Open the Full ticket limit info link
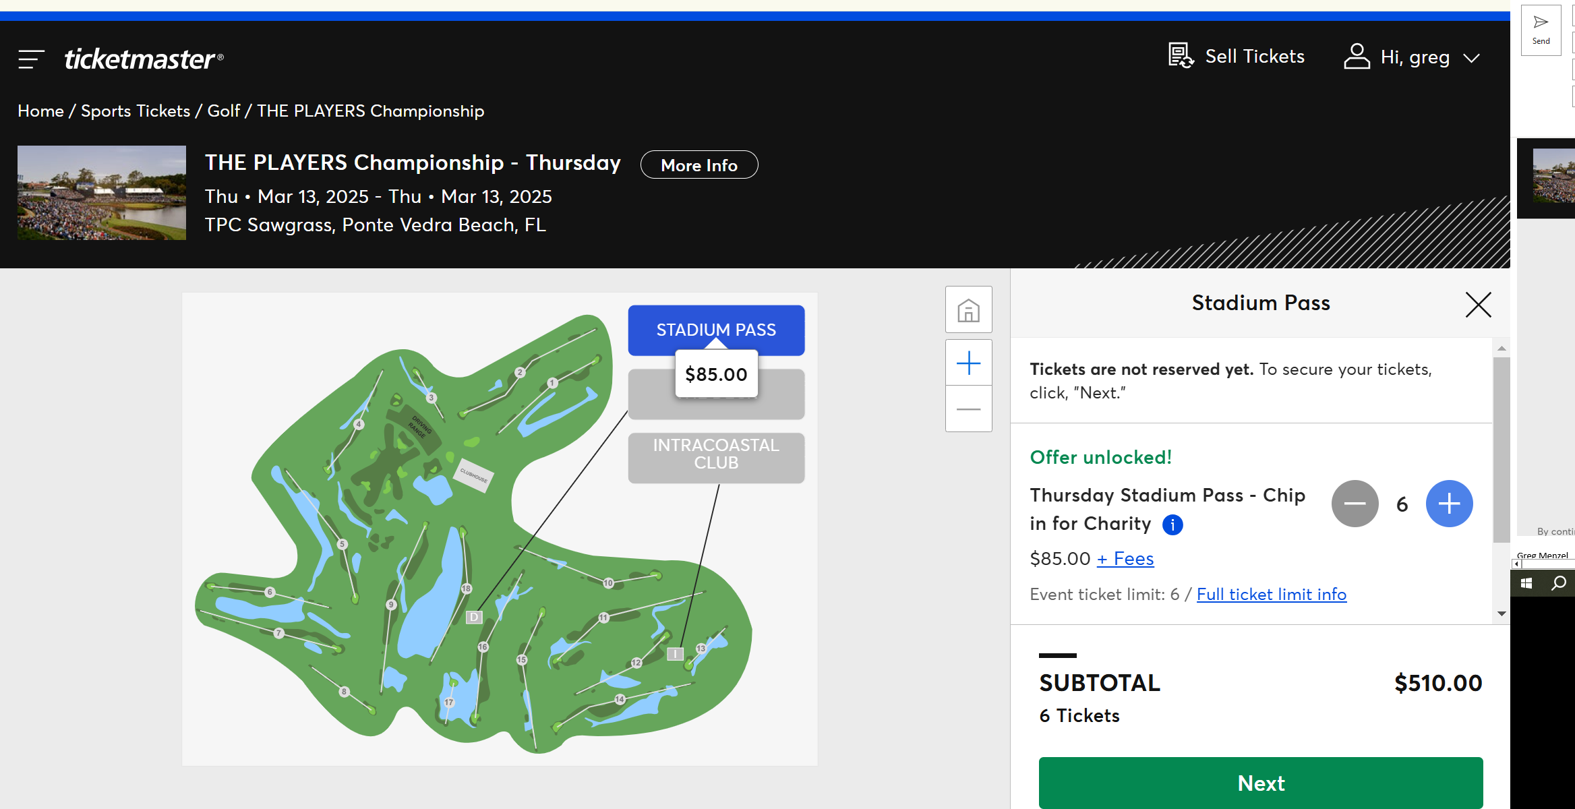The width and height of the screenshot is (1575, 809). tap(1271, 595)
